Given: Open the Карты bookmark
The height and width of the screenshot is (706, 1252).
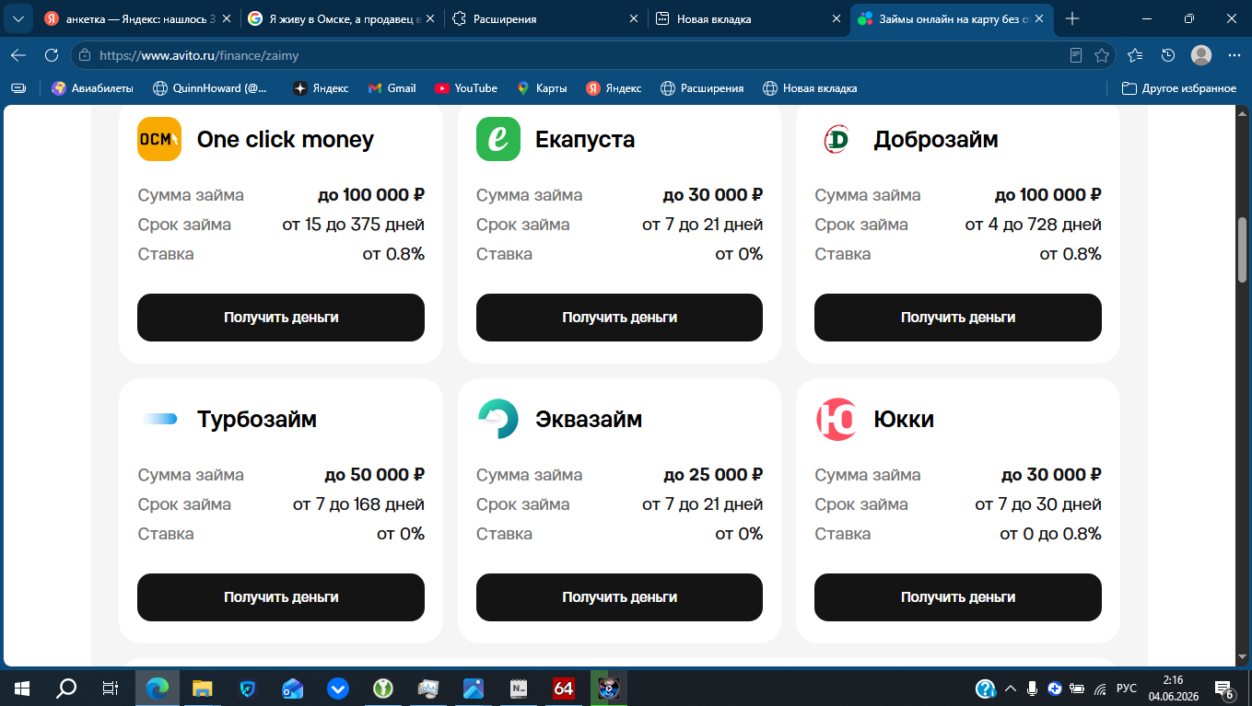Looking at the screenshot, I should [x=542, y=88].
